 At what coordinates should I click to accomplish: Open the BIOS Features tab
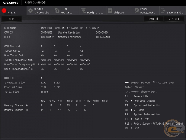click(67, 11)
